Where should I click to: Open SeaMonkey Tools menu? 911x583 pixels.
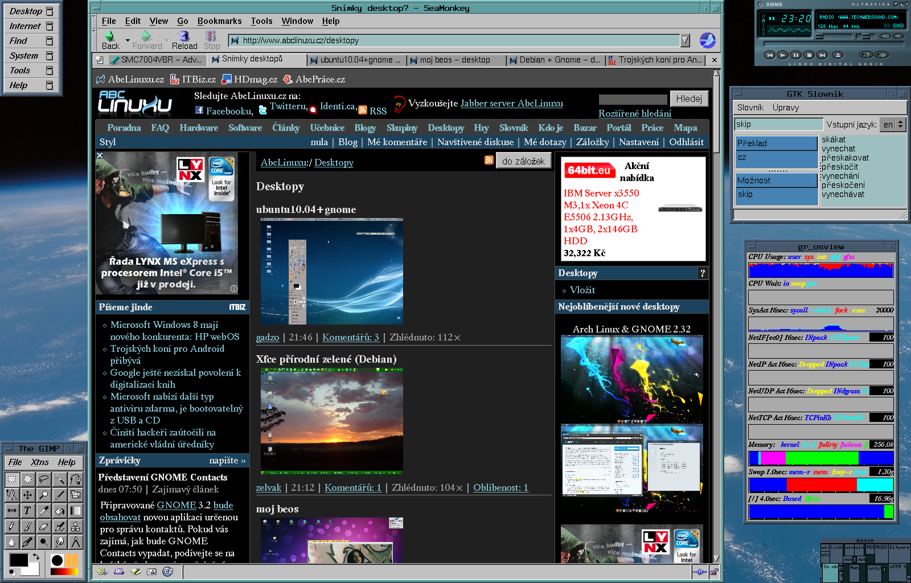tap(261, 21)
